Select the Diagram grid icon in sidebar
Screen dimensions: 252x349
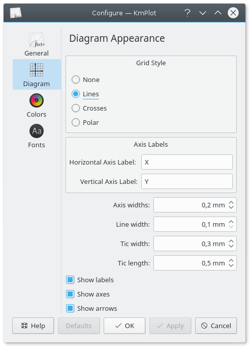(37, 70)
